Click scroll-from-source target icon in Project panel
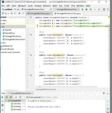The width and height of the screenshot is (112, 113). (x=12, y=13)
